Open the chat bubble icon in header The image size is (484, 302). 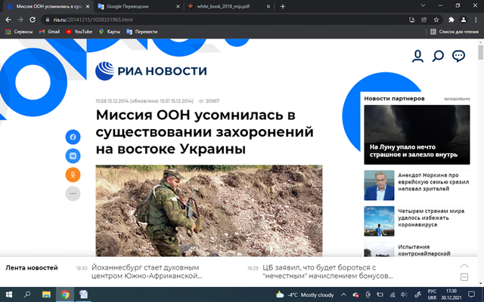point(458,56)
